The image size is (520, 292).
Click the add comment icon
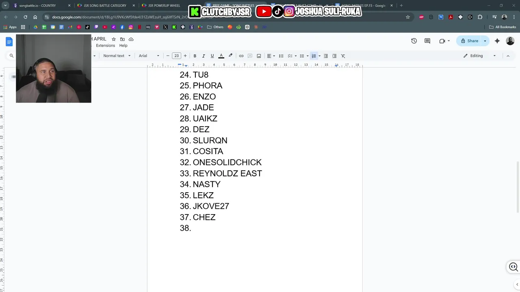pyautogui.click(x=250, y=56)
